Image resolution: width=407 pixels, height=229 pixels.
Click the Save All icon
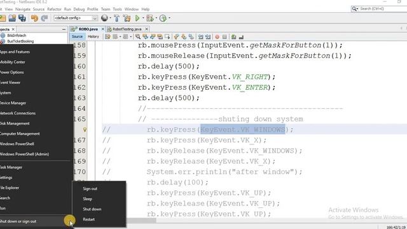[22, 18]
